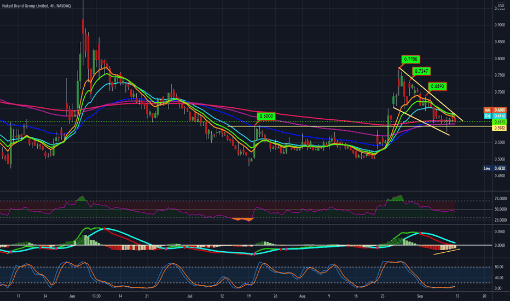
Task: Click the Bid 0.6150 price tag
Action: (x=495, y=116)
